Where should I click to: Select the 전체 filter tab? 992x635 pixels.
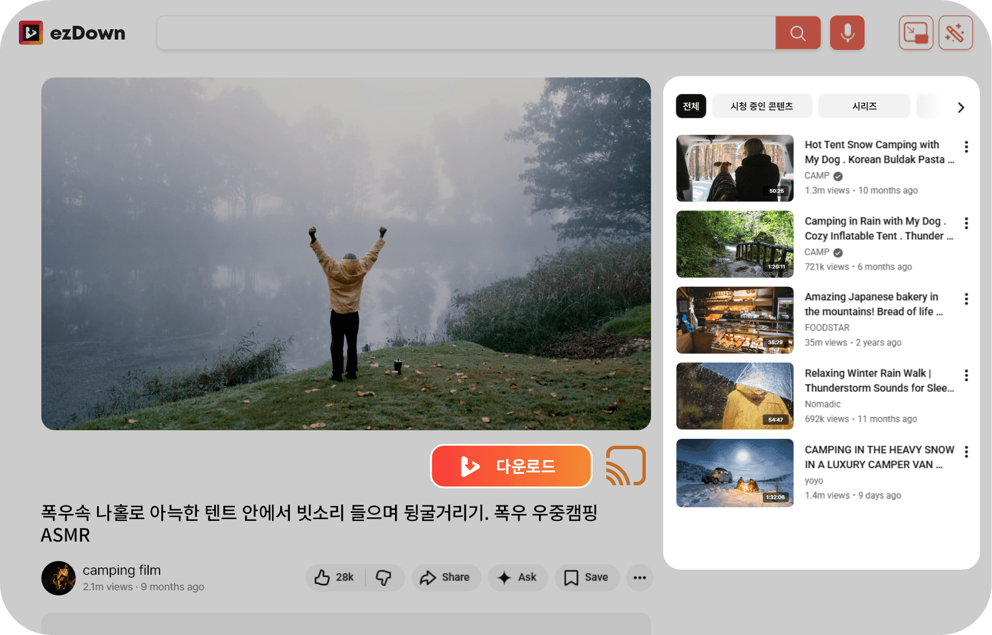point(691,107)
